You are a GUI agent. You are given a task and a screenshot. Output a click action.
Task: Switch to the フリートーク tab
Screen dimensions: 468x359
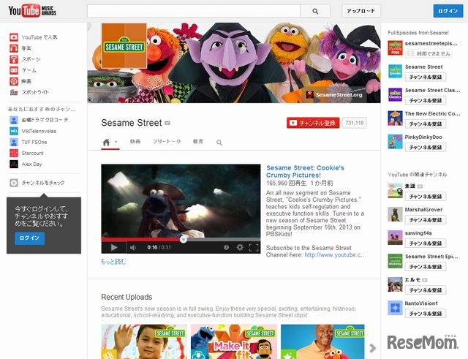coord(167,141)
